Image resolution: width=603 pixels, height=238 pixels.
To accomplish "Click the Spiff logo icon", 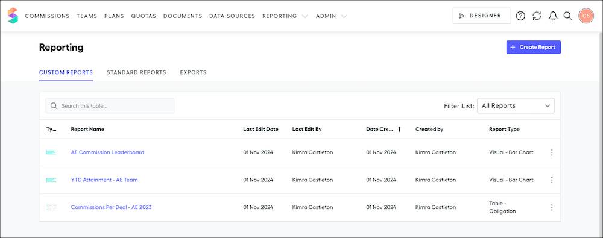I will click(x=13, y=16).
